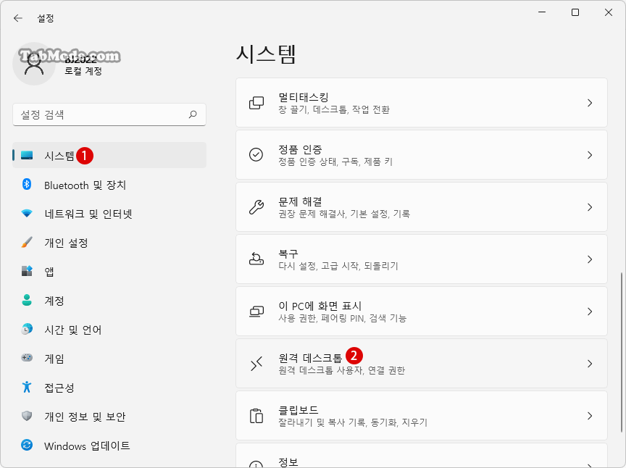Click '잘라내기 및 복사 기록, 동기화, 지우기' description
The height and width of the screenshot is (468, 626).
[x=353, y=422]
